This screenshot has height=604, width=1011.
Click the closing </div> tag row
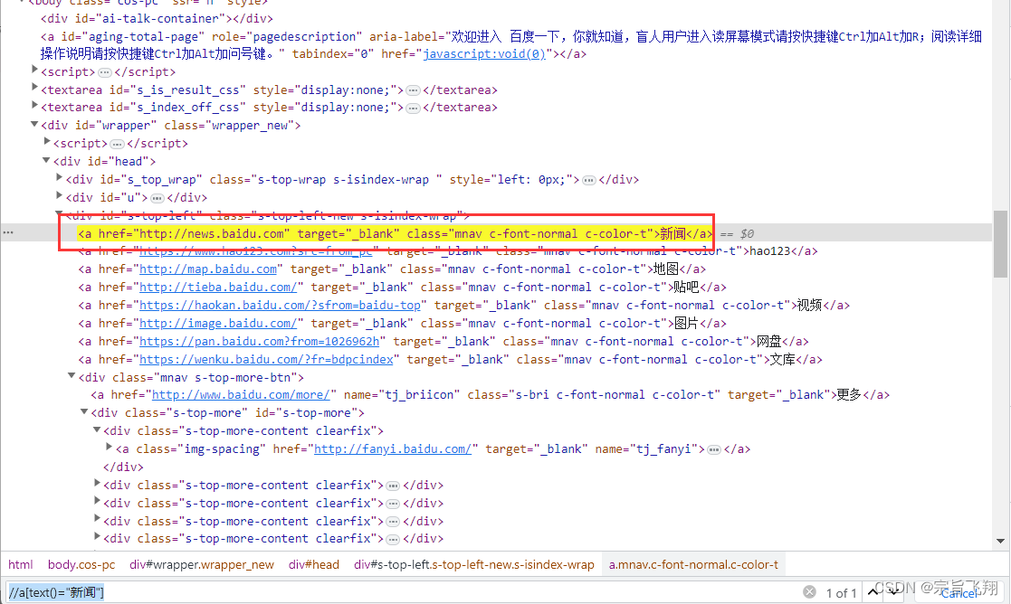click(123, 467)
